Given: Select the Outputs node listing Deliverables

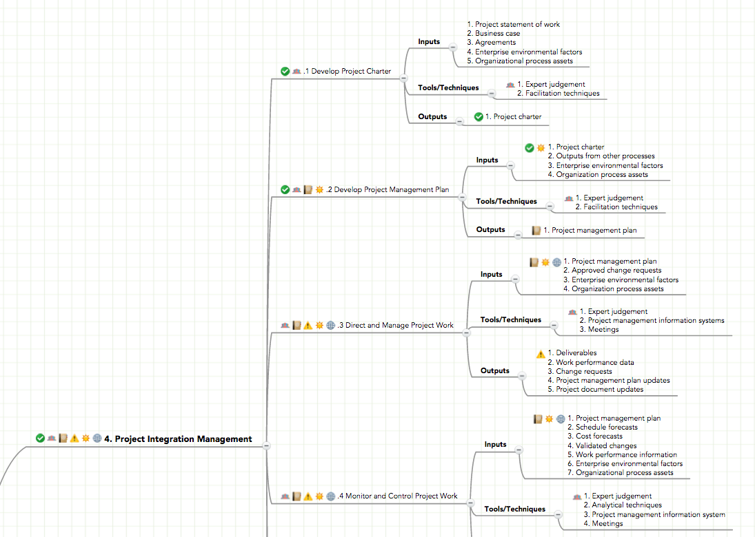Looking at the screenshot, I should [494, 370].
